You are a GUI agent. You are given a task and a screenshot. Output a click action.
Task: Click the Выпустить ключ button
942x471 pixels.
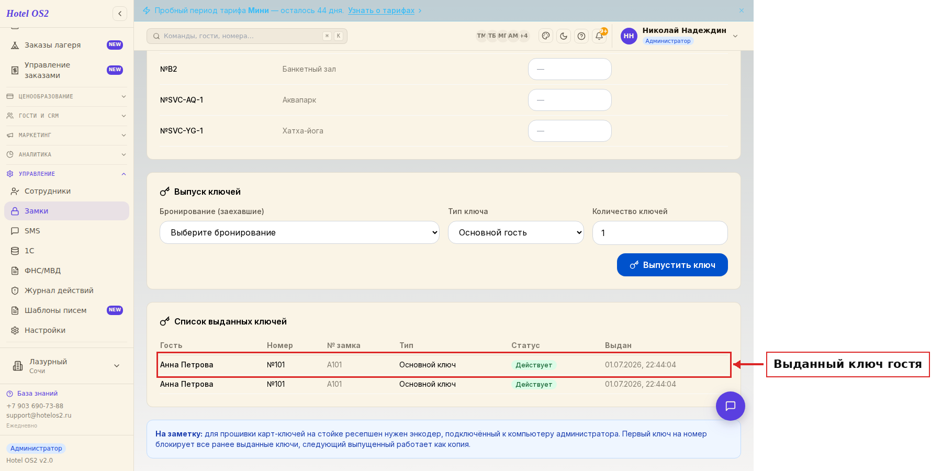pos(672,265)
